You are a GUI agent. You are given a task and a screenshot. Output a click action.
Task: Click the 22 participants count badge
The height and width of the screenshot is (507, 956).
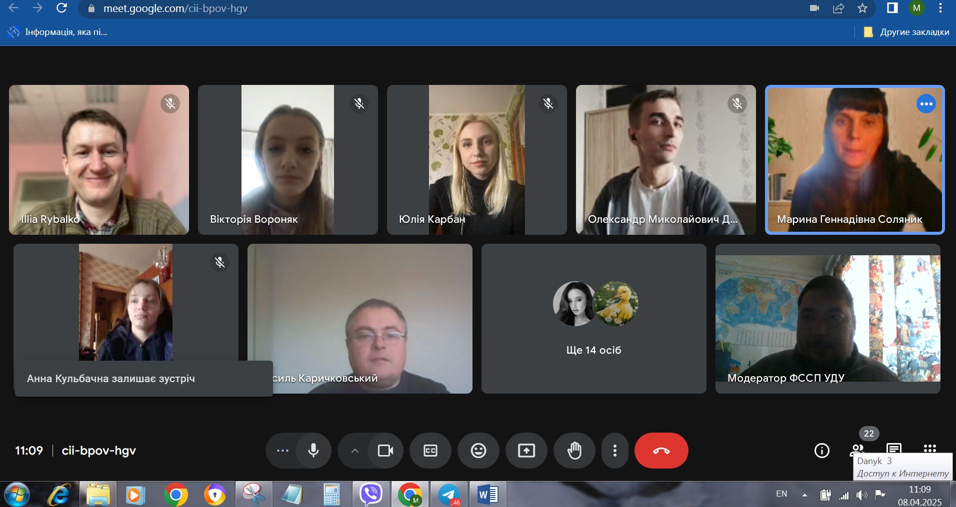point(869,434)
